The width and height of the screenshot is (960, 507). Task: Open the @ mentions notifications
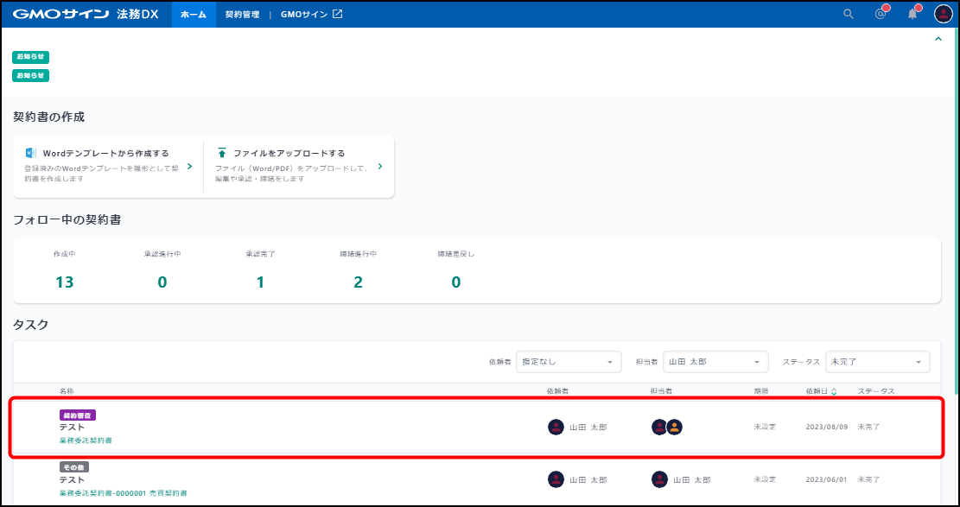coord(881,14)
